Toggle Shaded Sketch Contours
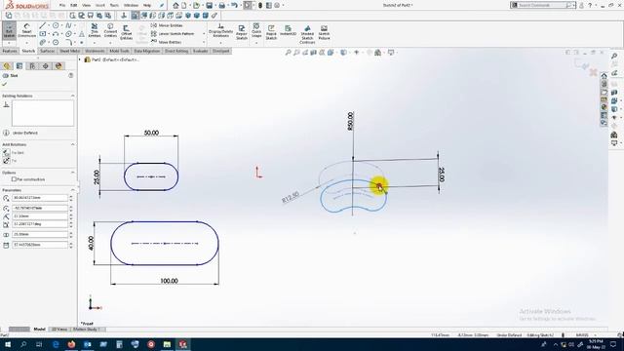The height and width of the screenshot is (351, 624). point(307,34)
